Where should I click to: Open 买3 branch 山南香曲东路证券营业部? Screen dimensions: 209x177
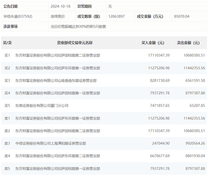coord(56,80)
